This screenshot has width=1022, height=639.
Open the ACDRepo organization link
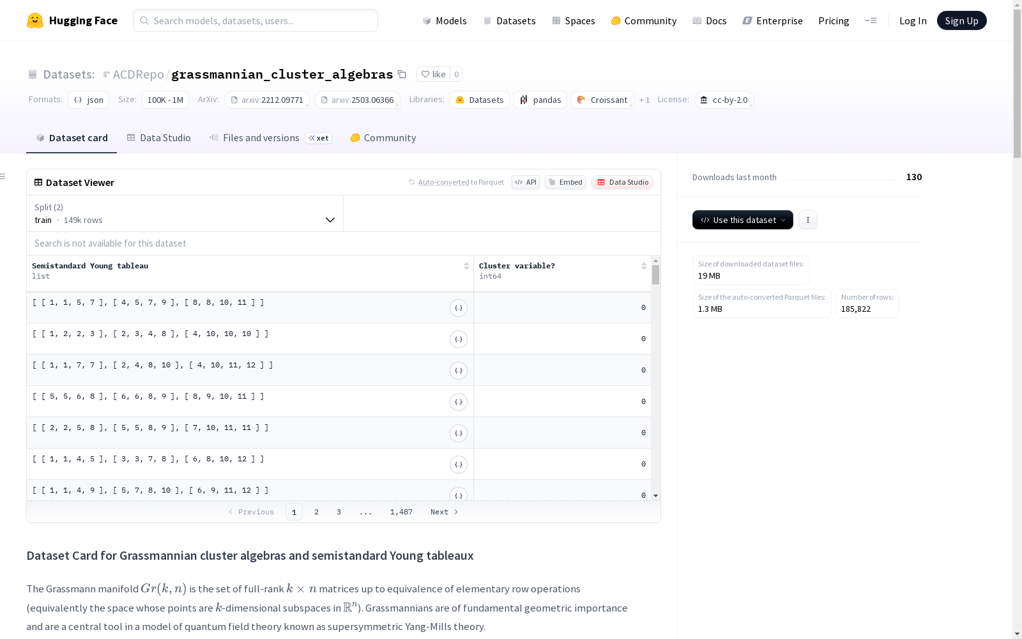138,74
